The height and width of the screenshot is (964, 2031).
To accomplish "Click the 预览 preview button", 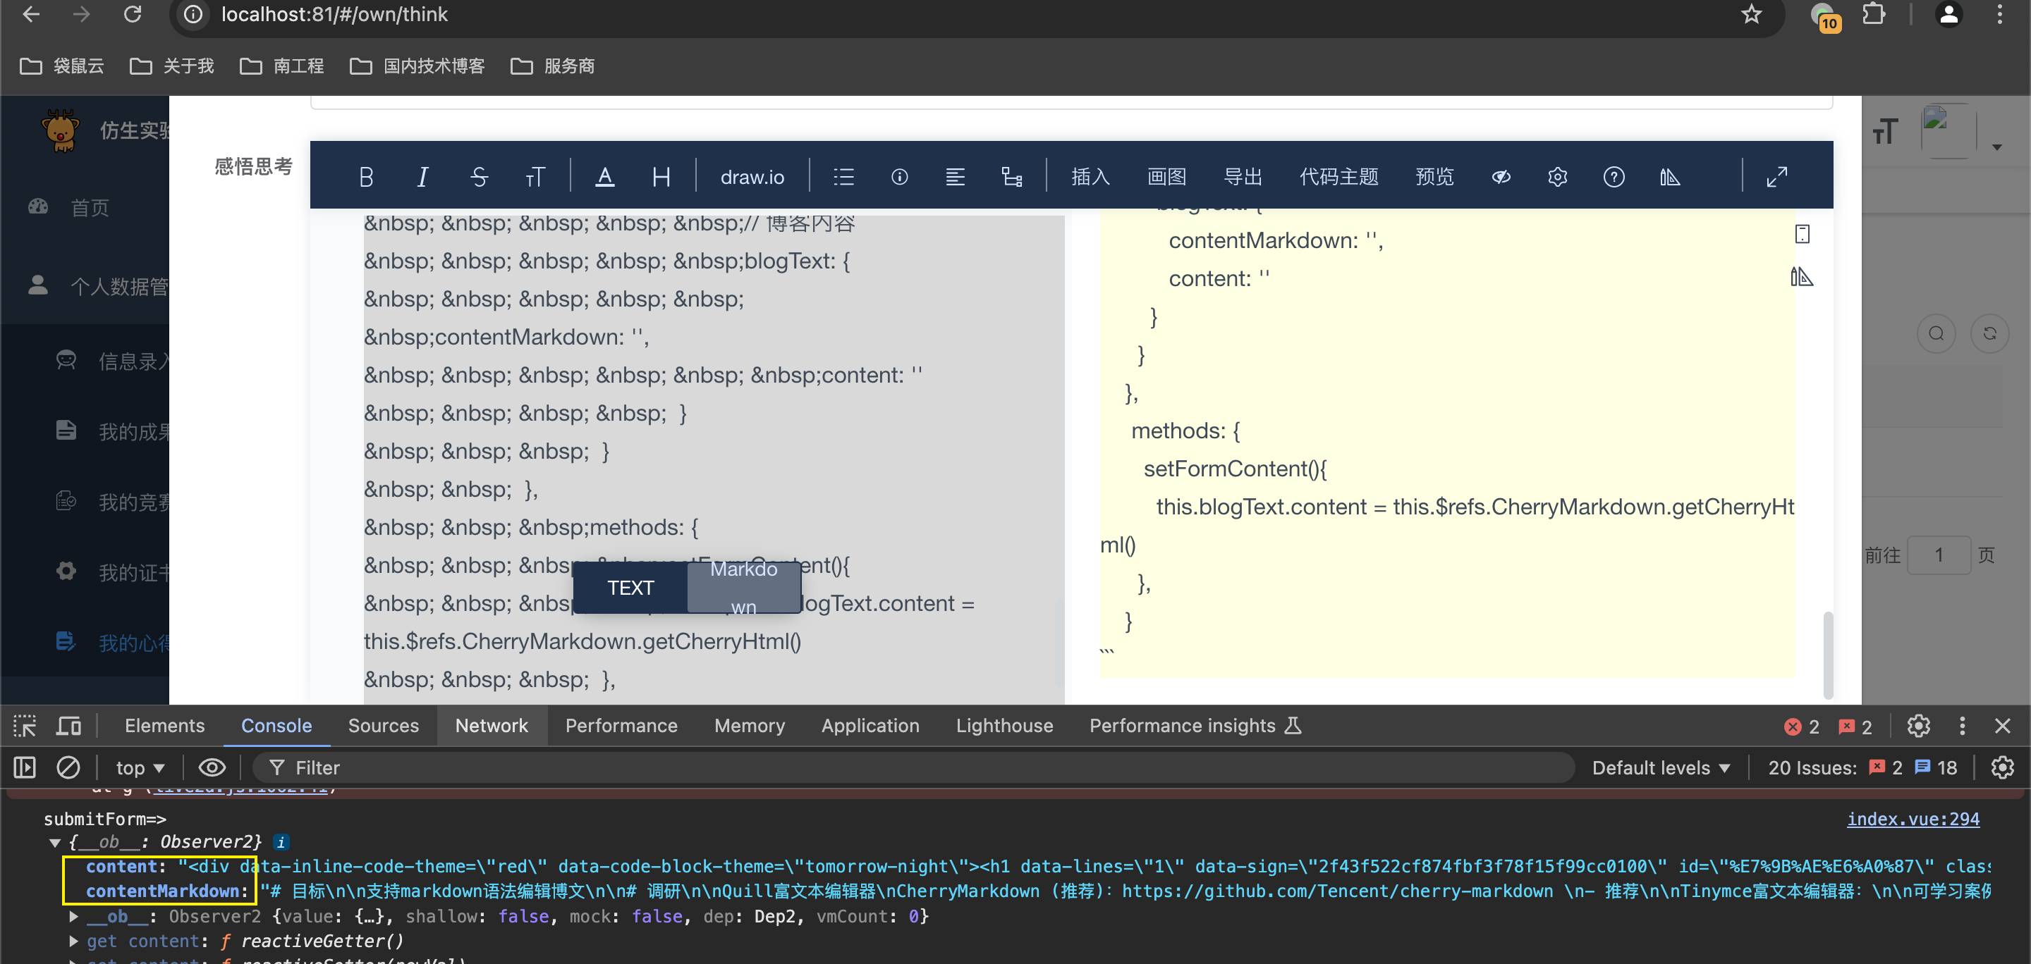I will (1435, 176).
